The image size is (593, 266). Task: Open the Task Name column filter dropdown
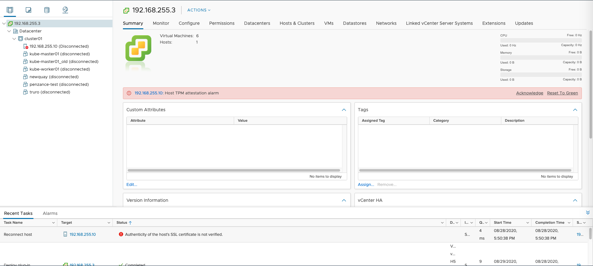53,223
